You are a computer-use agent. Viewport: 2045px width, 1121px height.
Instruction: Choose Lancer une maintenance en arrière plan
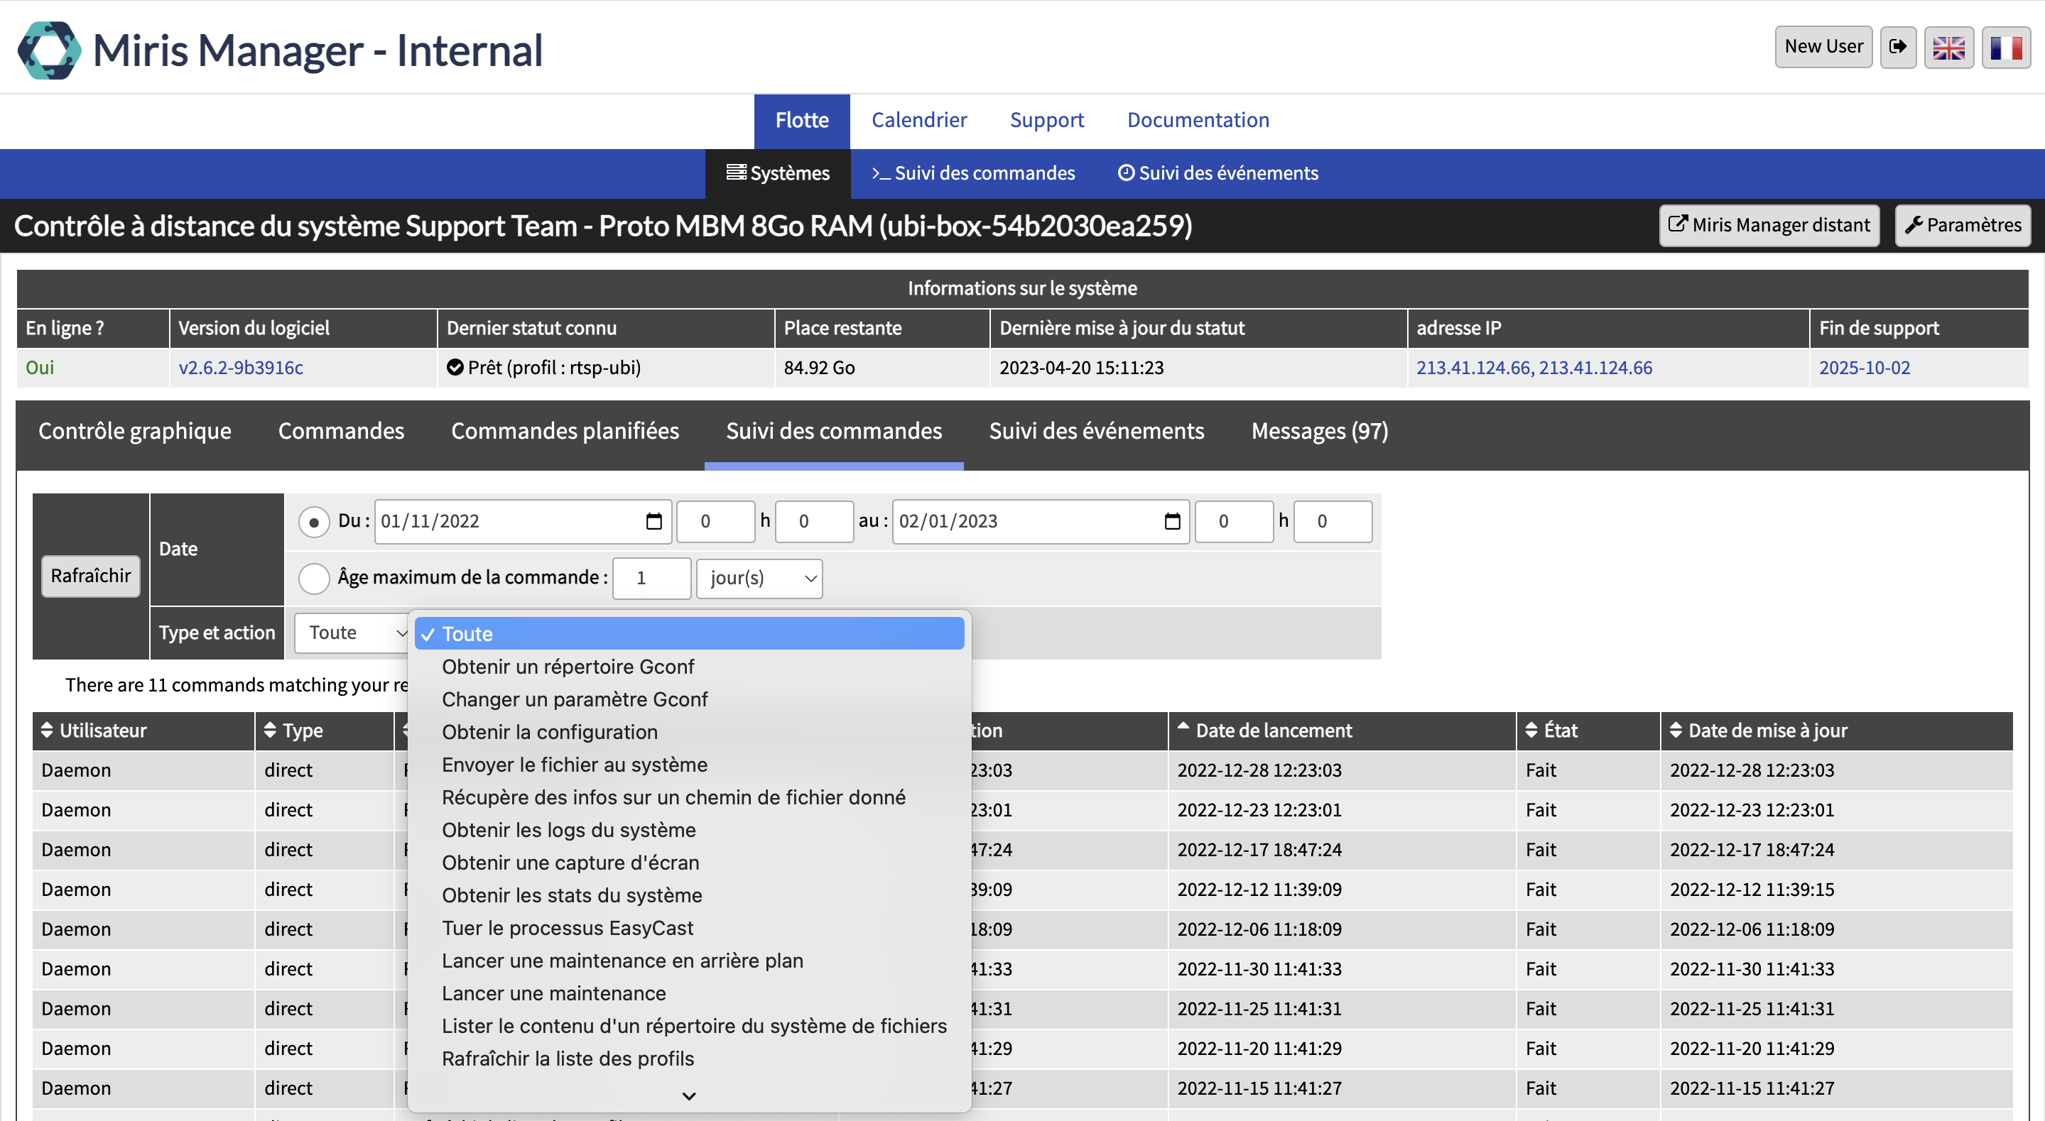689,960
